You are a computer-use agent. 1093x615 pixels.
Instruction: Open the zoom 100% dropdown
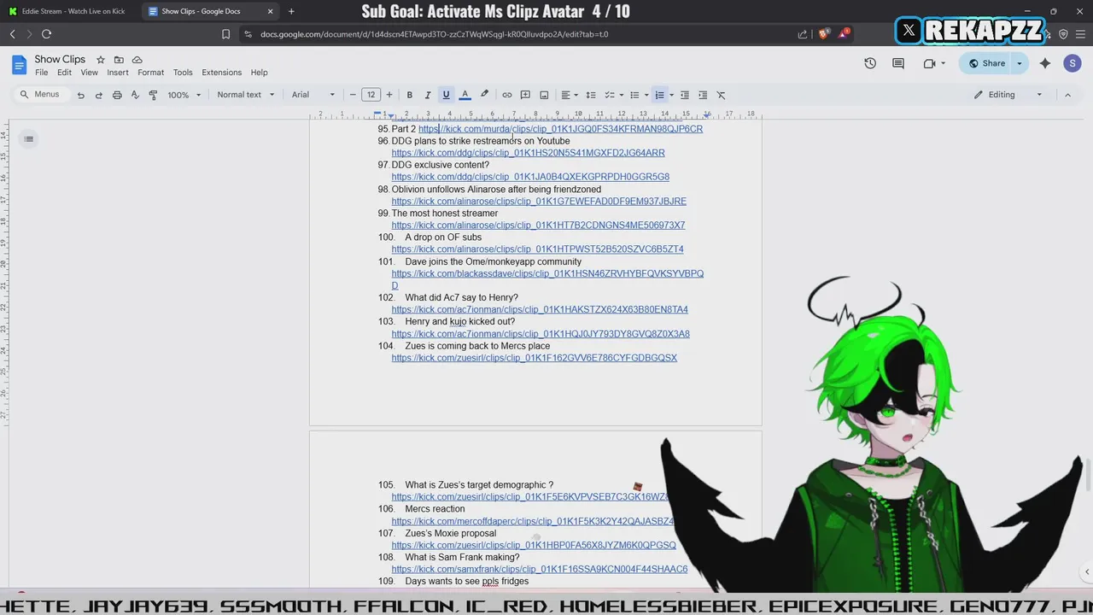(x=184, y=95)
